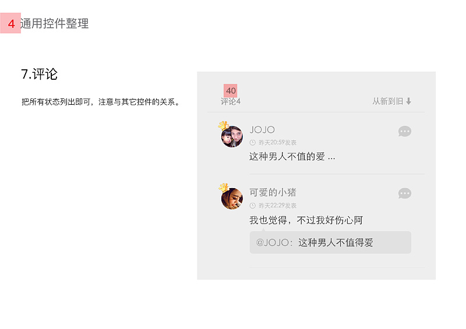Open 可爱的小猪's avatar picture

[x=232, y=199]
